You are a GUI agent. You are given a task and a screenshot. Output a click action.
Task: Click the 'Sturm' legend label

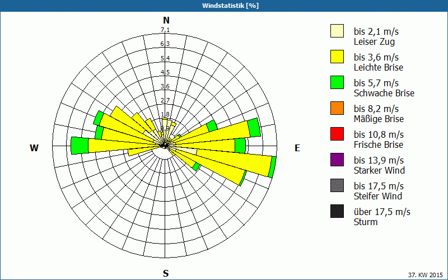coord(366,222)
